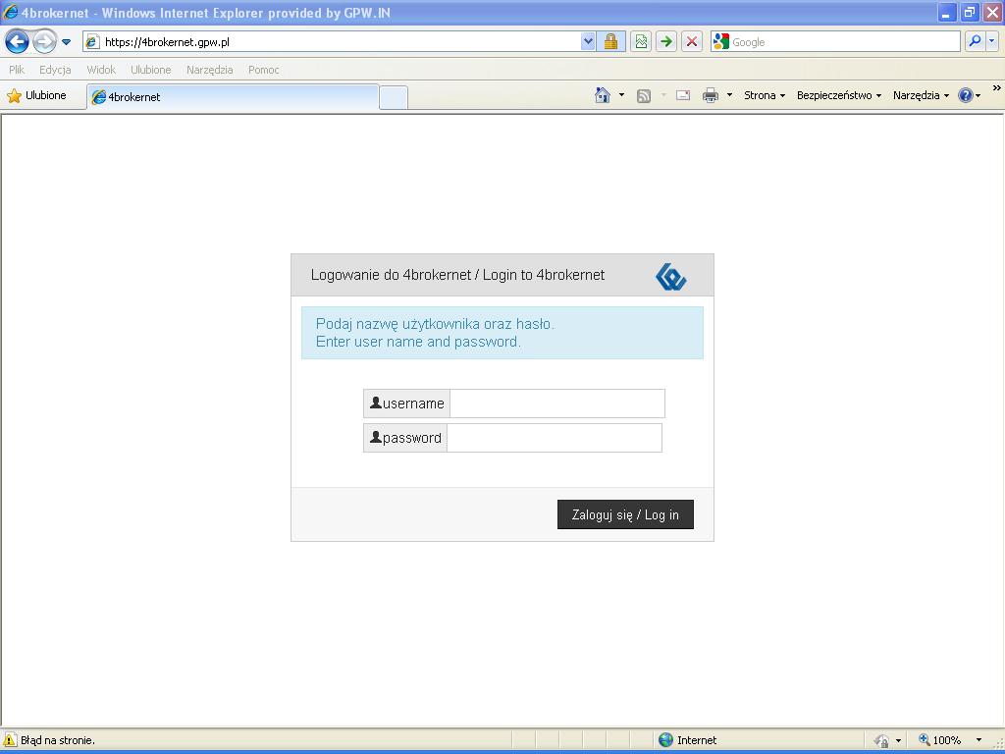
Task: Show more command bar items chevron
Action: [x=997, y=88]
